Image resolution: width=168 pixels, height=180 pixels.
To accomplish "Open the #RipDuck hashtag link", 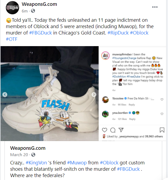I will pos(118,33).
